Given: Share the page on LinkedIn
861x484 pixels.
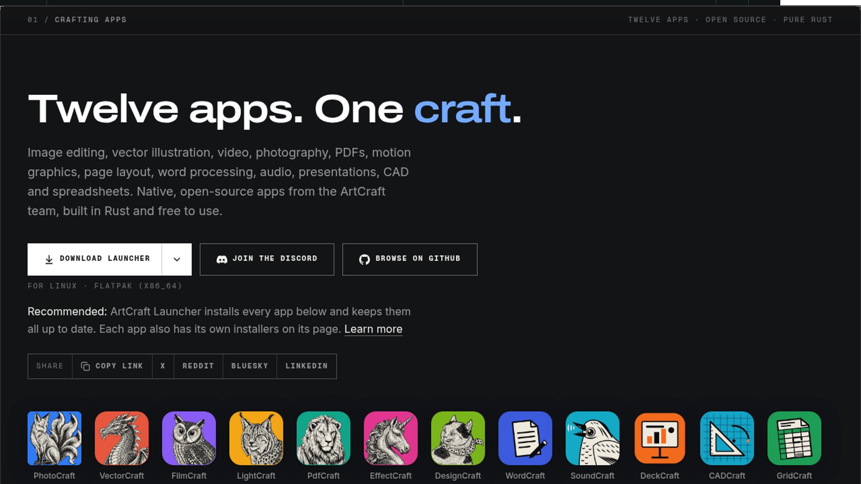Looking at the screenshot, I should [x=307, y=366].
